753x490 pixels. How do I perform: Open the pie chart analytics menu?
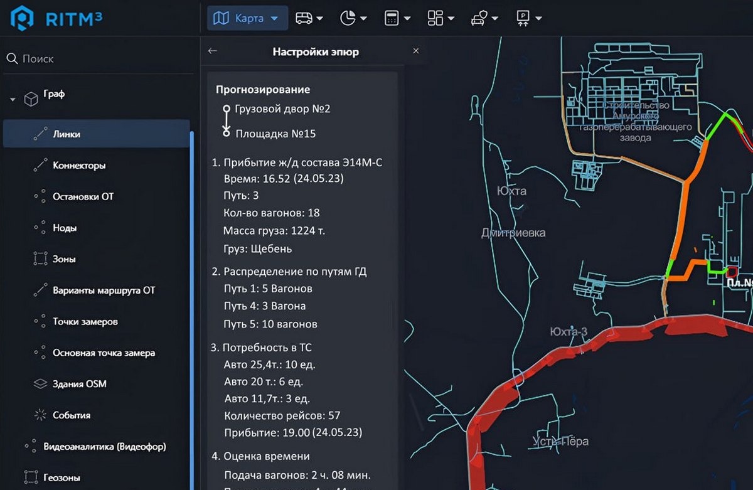pos(353,18)
